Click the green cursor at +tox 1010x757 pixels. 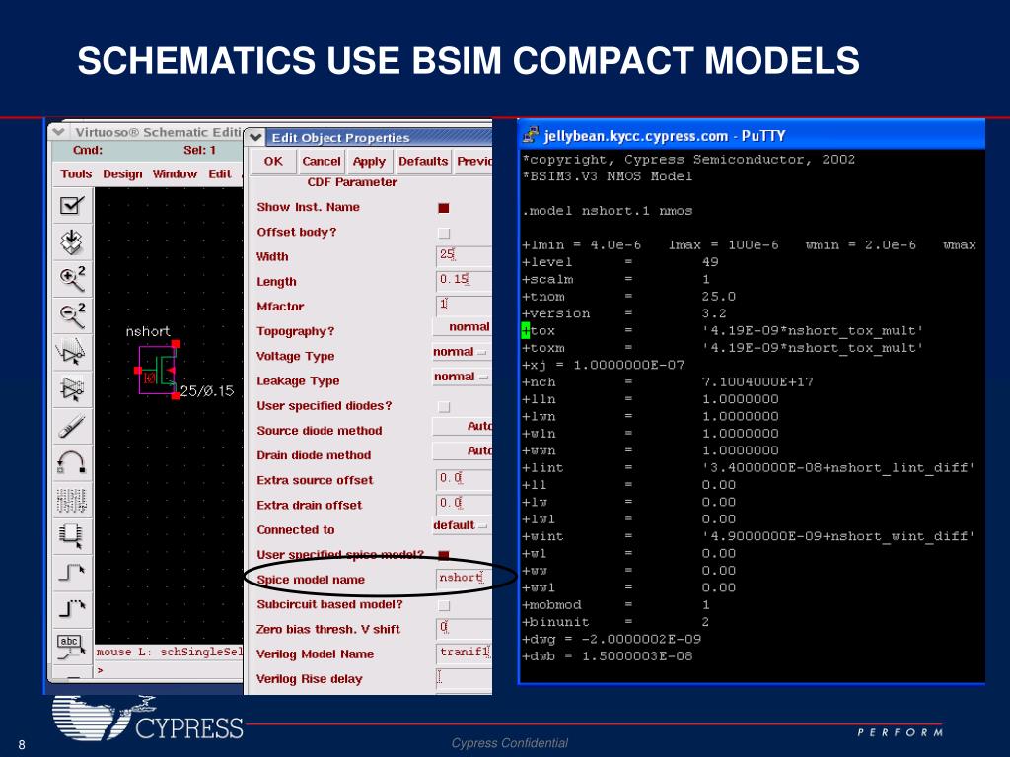click(526, 331)
